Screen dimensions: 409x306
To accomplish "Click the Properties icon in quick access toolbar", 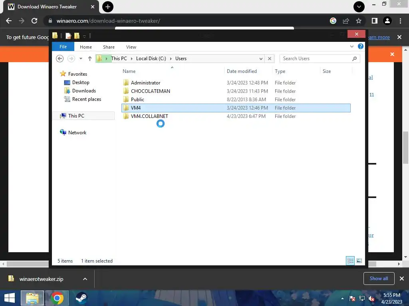I will (68, 36).
